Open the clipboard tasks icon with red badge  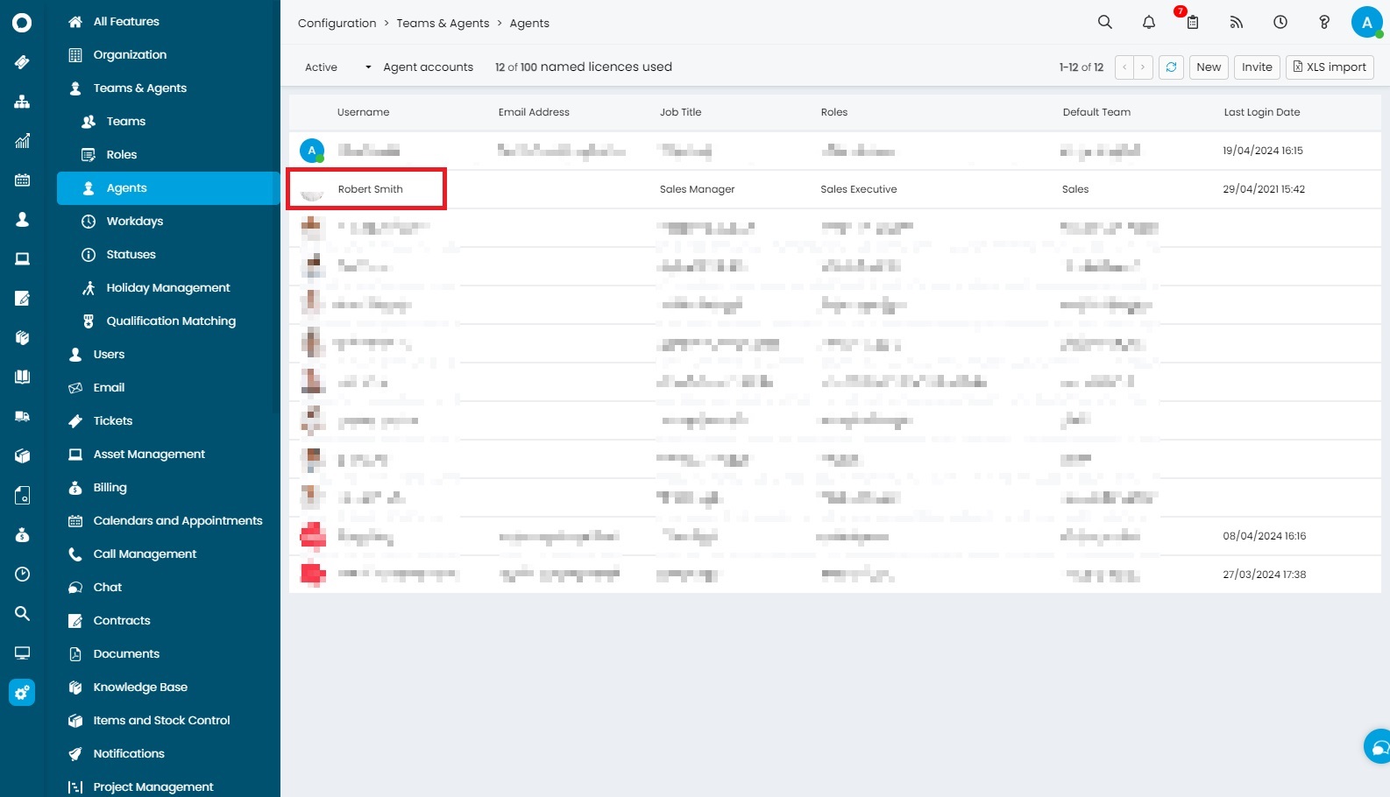point(1192,23)
